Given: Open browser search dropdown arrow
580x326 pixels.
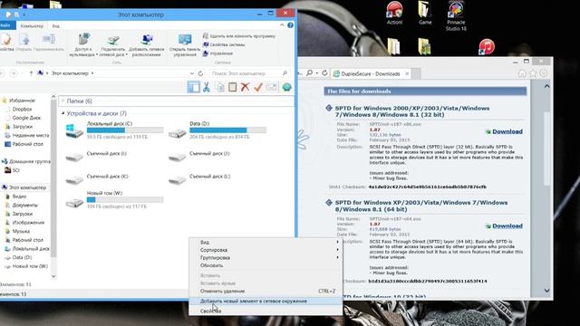Looking at the screenshot, I should pos(317,73).
